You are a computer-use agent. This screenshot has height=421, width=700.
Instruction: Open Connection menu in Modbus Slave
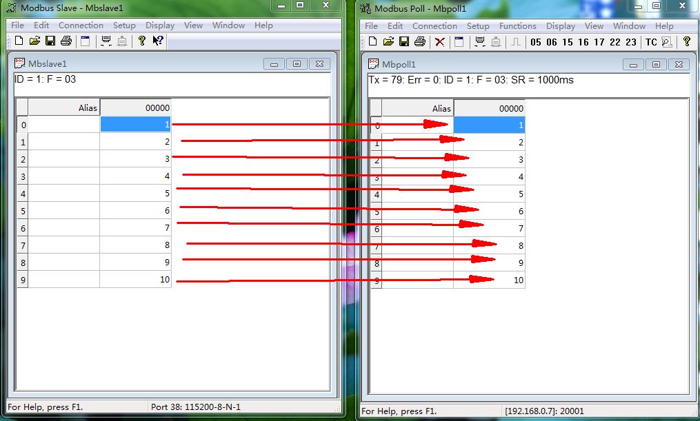click(x=81, y=25)
